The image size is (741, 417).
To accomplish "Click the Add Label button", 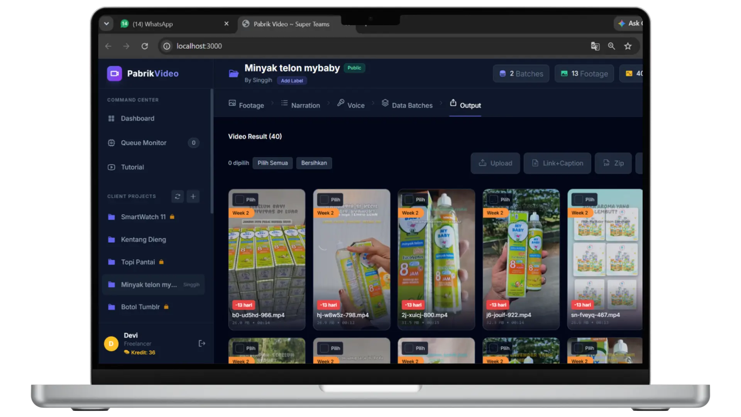I will tap(292, 81).
